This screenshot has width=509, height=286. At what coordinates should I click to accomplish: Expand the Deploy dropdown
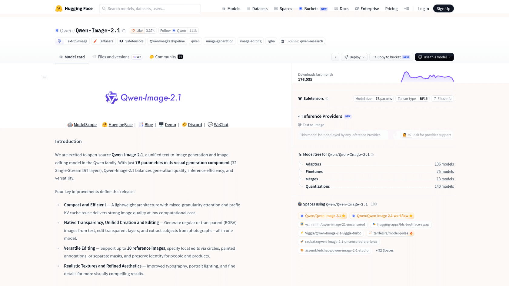click(x=354, y=57)
